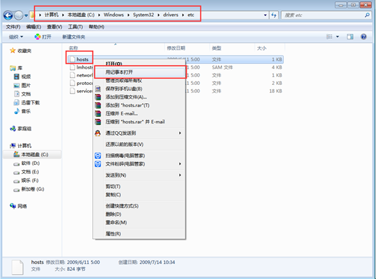The height and width of the screenshot is (279, 376).
Task: Click 新建文件夹 toolbar button
Action: pos(73,37)
